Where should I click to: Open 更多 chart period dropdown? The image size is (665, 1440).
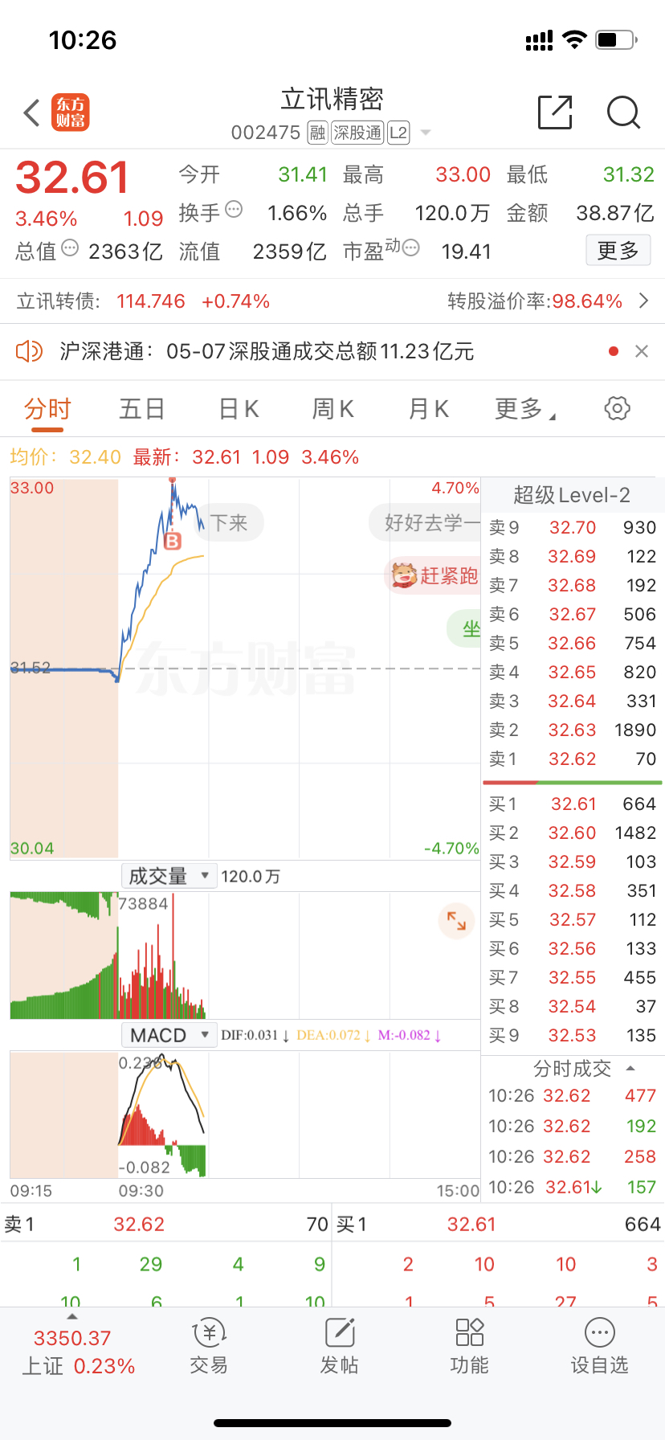[x=525, y=409]
